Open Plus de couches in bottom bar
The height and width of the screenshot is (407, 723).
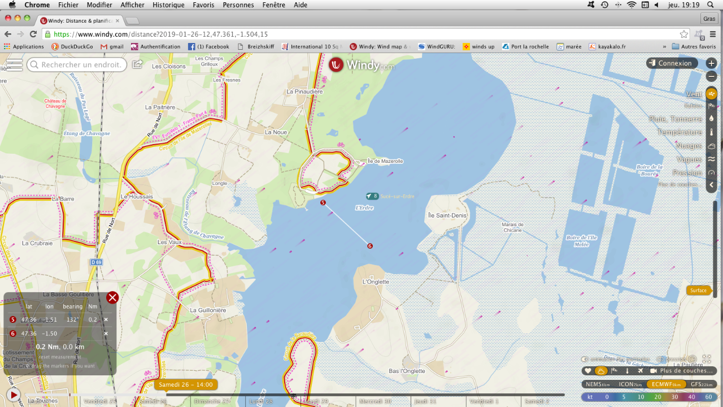pyautogui.click(x=686, y=371)
